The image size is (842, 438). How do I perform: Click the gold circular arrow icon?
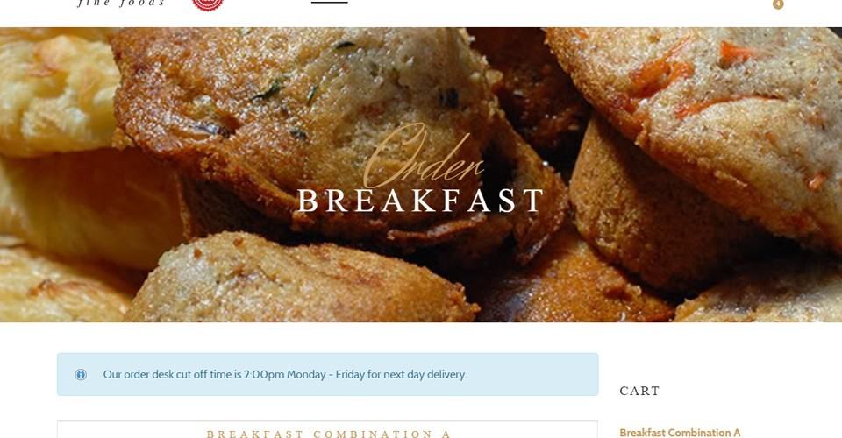(x=778, y=4)
